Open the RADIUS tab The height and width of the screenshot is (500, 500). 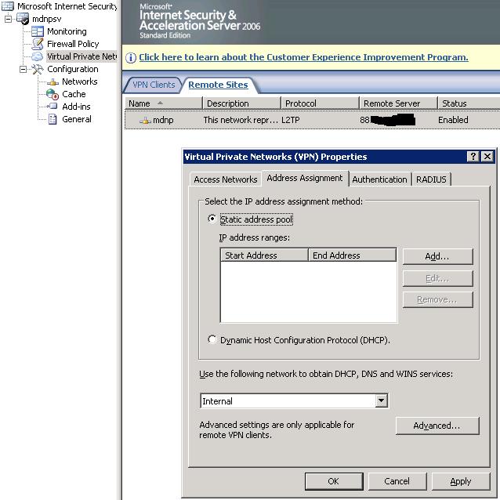click(431, 179)
